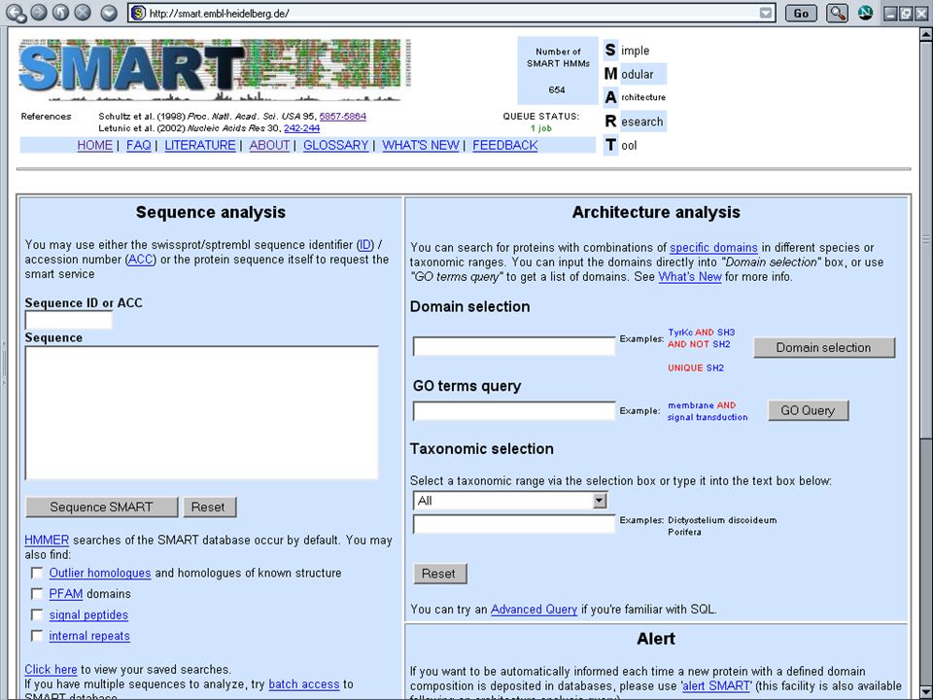Click the browser Stop button

coord(83,13)
